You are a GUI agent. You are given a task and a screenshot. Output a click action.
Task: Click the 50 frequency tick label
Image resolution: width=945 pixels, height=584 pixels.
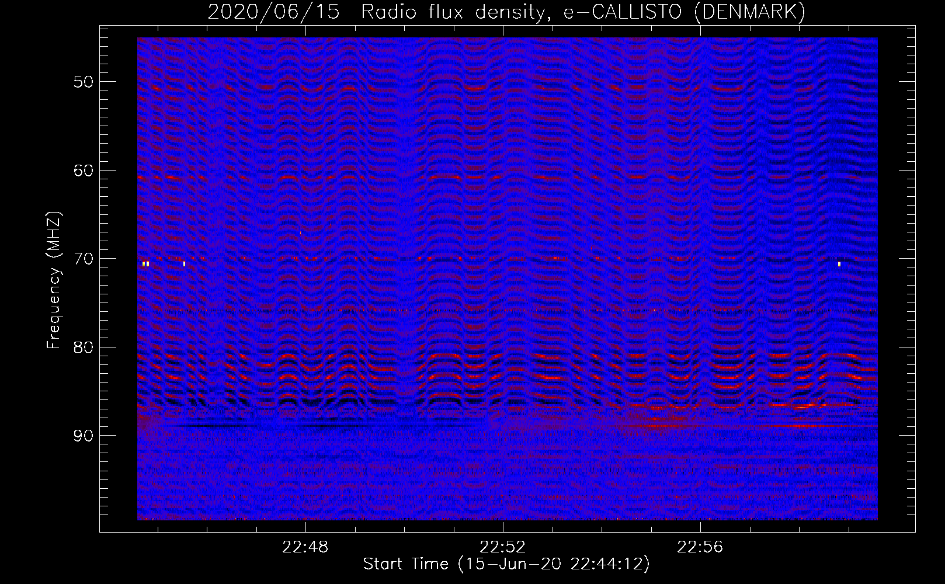coord(84,82)
